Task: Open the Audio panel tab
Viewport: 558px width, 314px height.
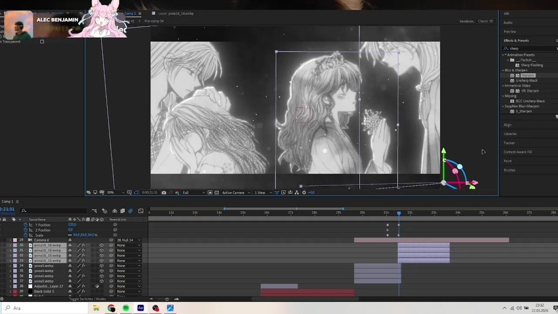Action: [x=508, y=23]
